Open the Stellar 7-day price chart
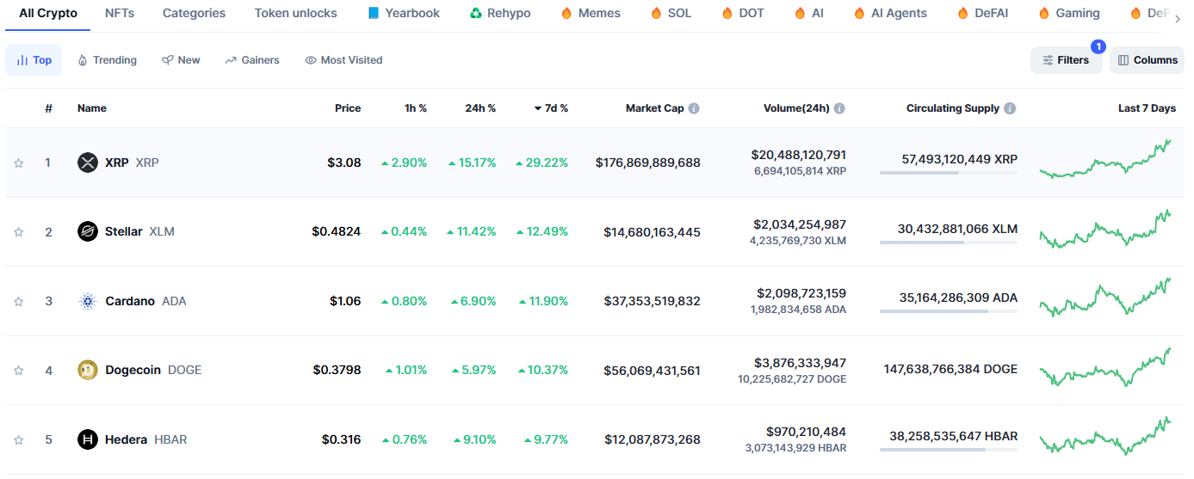This screenshot has height=479, width=1194. [x=1105, y=229]
